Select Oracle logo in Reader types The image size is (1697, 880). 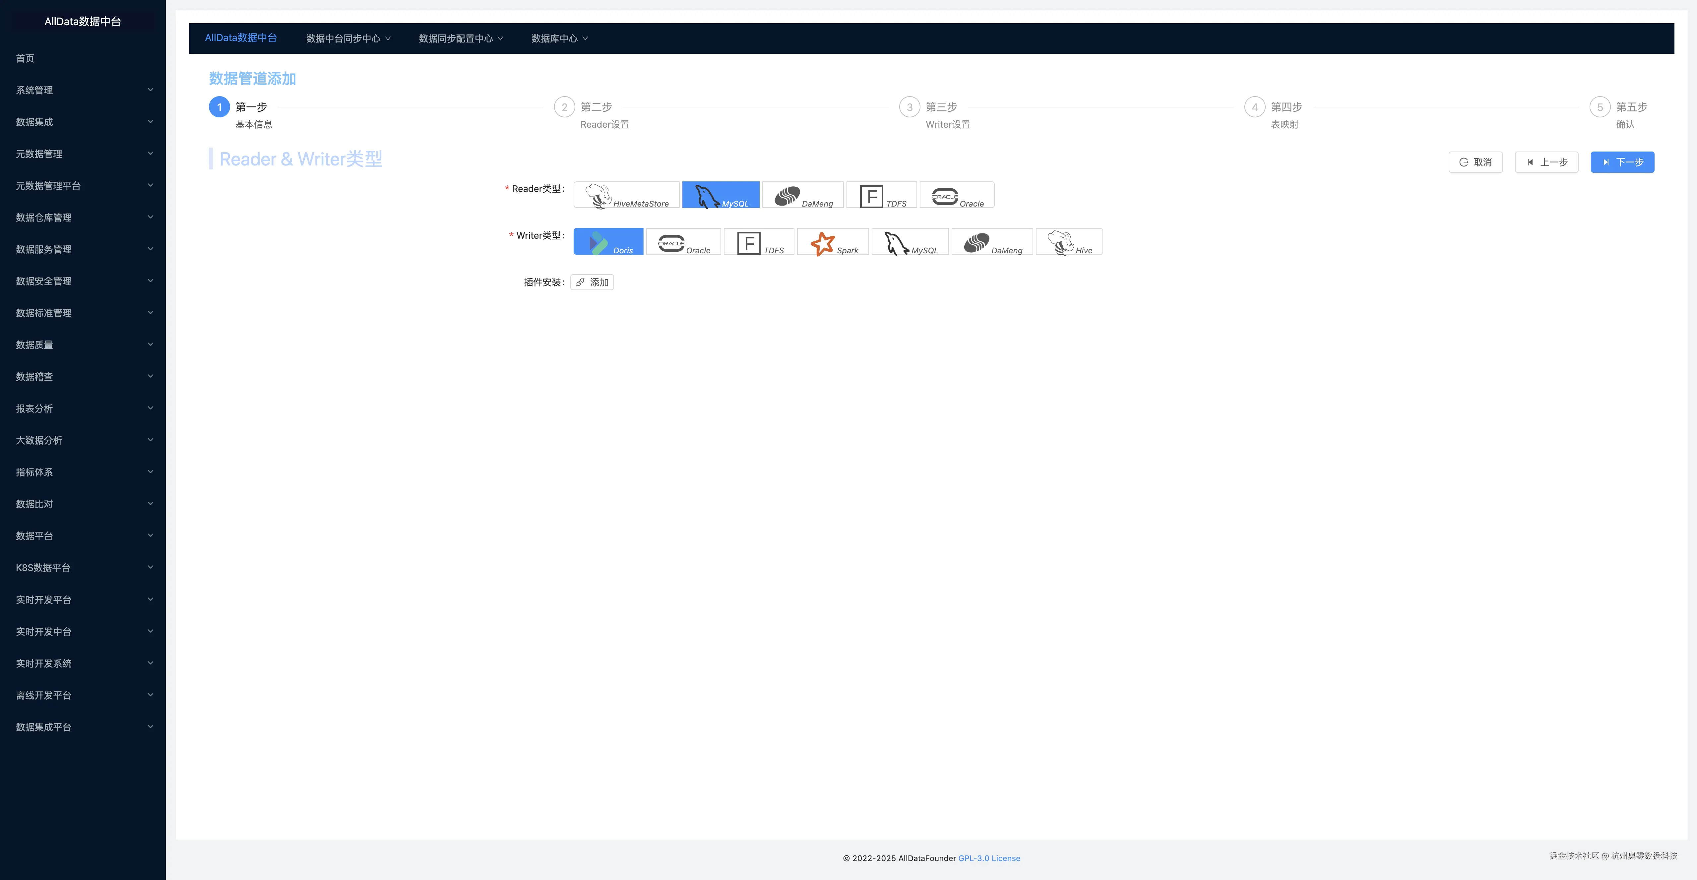[944, 196]
